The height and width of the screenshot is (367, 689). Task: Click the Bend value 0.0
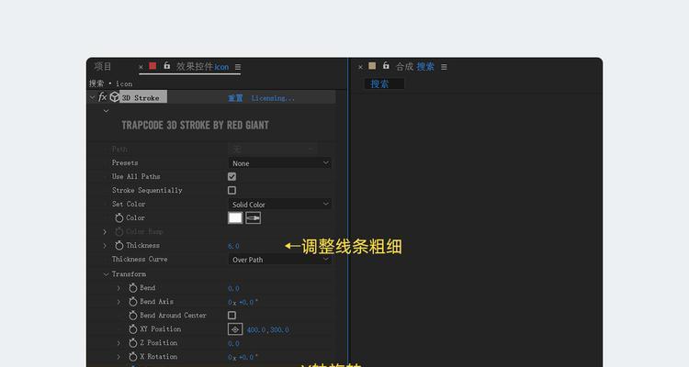click(233, 288)
